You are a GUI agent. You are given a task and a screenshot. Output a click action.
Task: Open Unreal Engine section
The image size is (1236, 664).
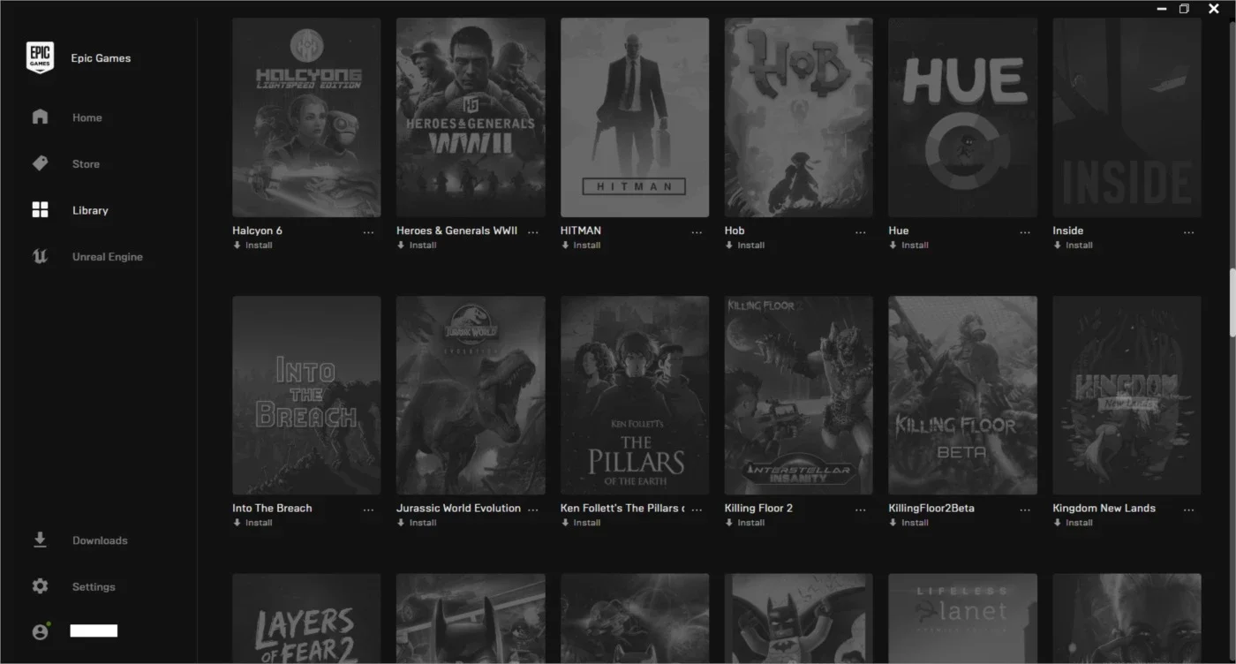pyautogui.click(x=107, y=257)
